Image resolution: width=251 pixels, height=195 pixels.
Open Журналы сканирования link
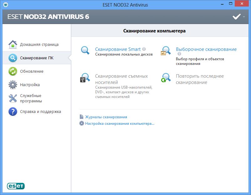click(x=106, y=117)
